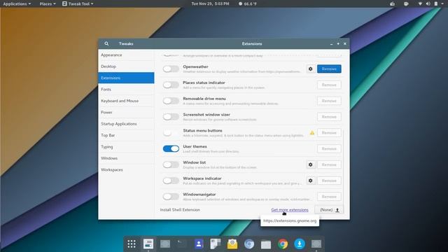Click Remove for Workspace indicator
The height and width of the screenshot is (252, 448).
[329, 181]
